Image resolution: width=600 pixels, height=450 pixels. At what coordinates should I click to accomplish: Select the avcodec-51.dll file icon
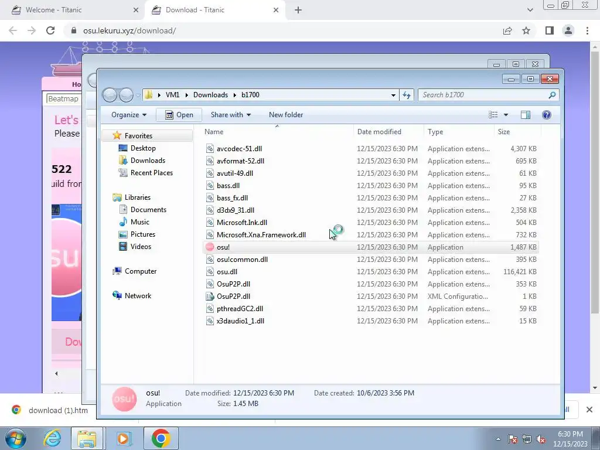pos(210,148)
